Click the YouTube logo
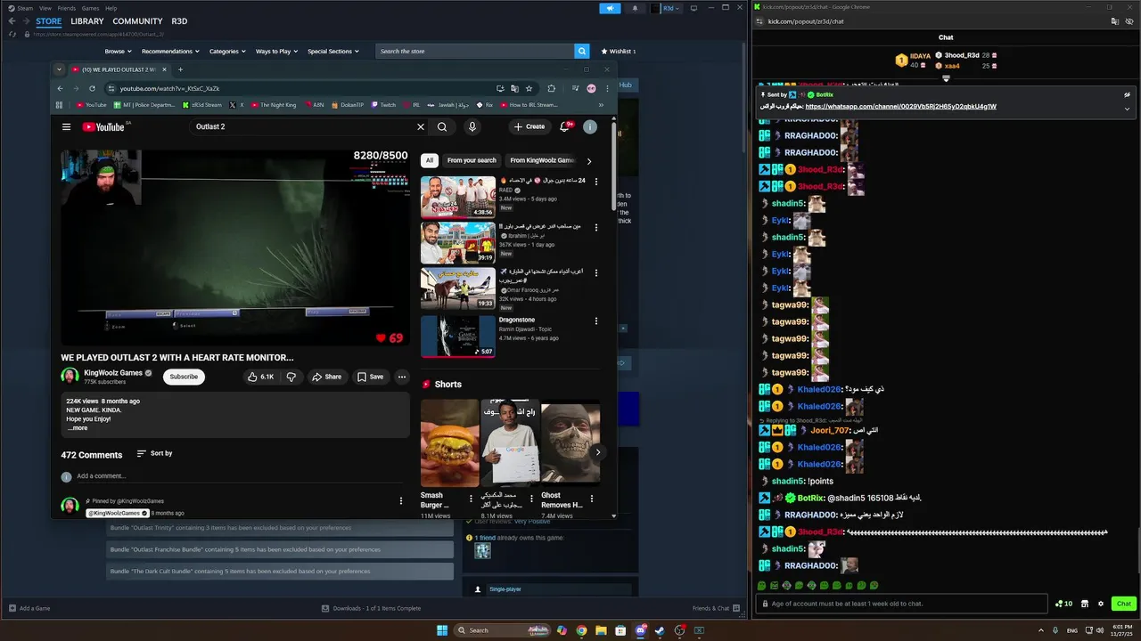This screenshot has height=641, width=1141. pos(103,126)
